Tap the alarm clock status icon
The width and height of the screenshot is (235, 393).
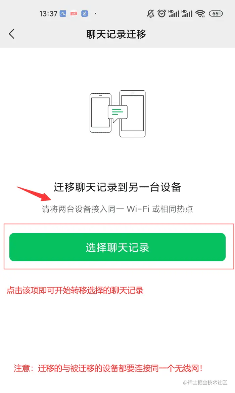click(162, 13)
